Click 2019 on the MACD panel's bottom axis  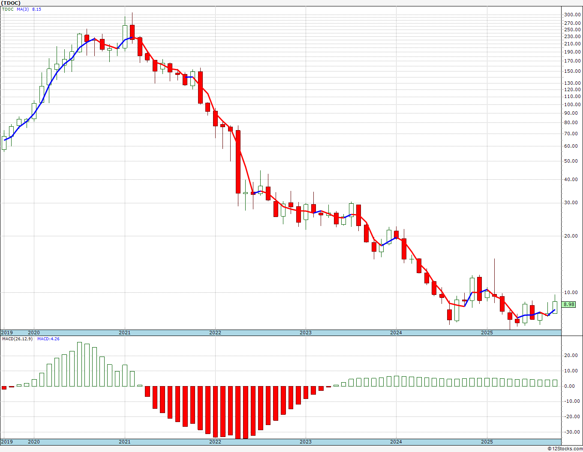(7, 442)
